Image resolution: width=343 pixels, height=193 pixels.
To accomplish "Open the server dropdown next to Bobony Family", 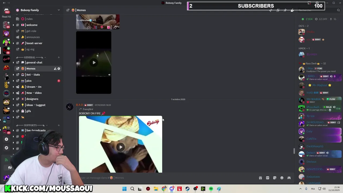I will click(59, 10).
